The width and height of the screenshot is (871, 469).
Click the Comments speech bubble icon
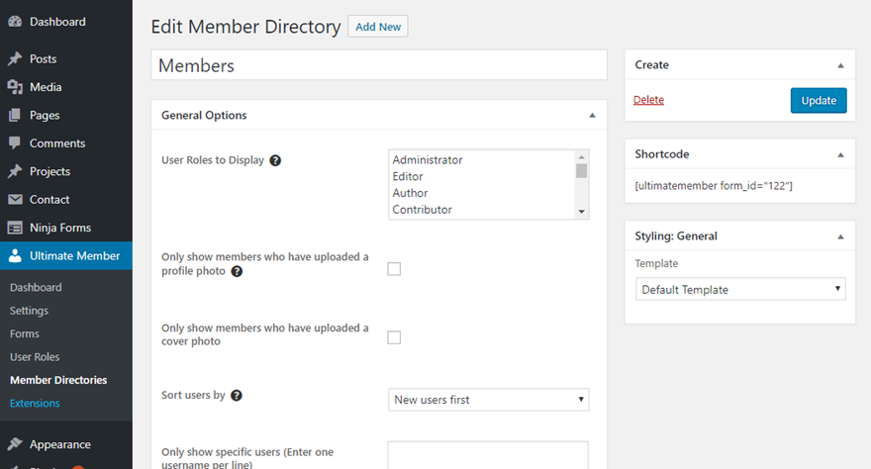[x=15, y=143]
